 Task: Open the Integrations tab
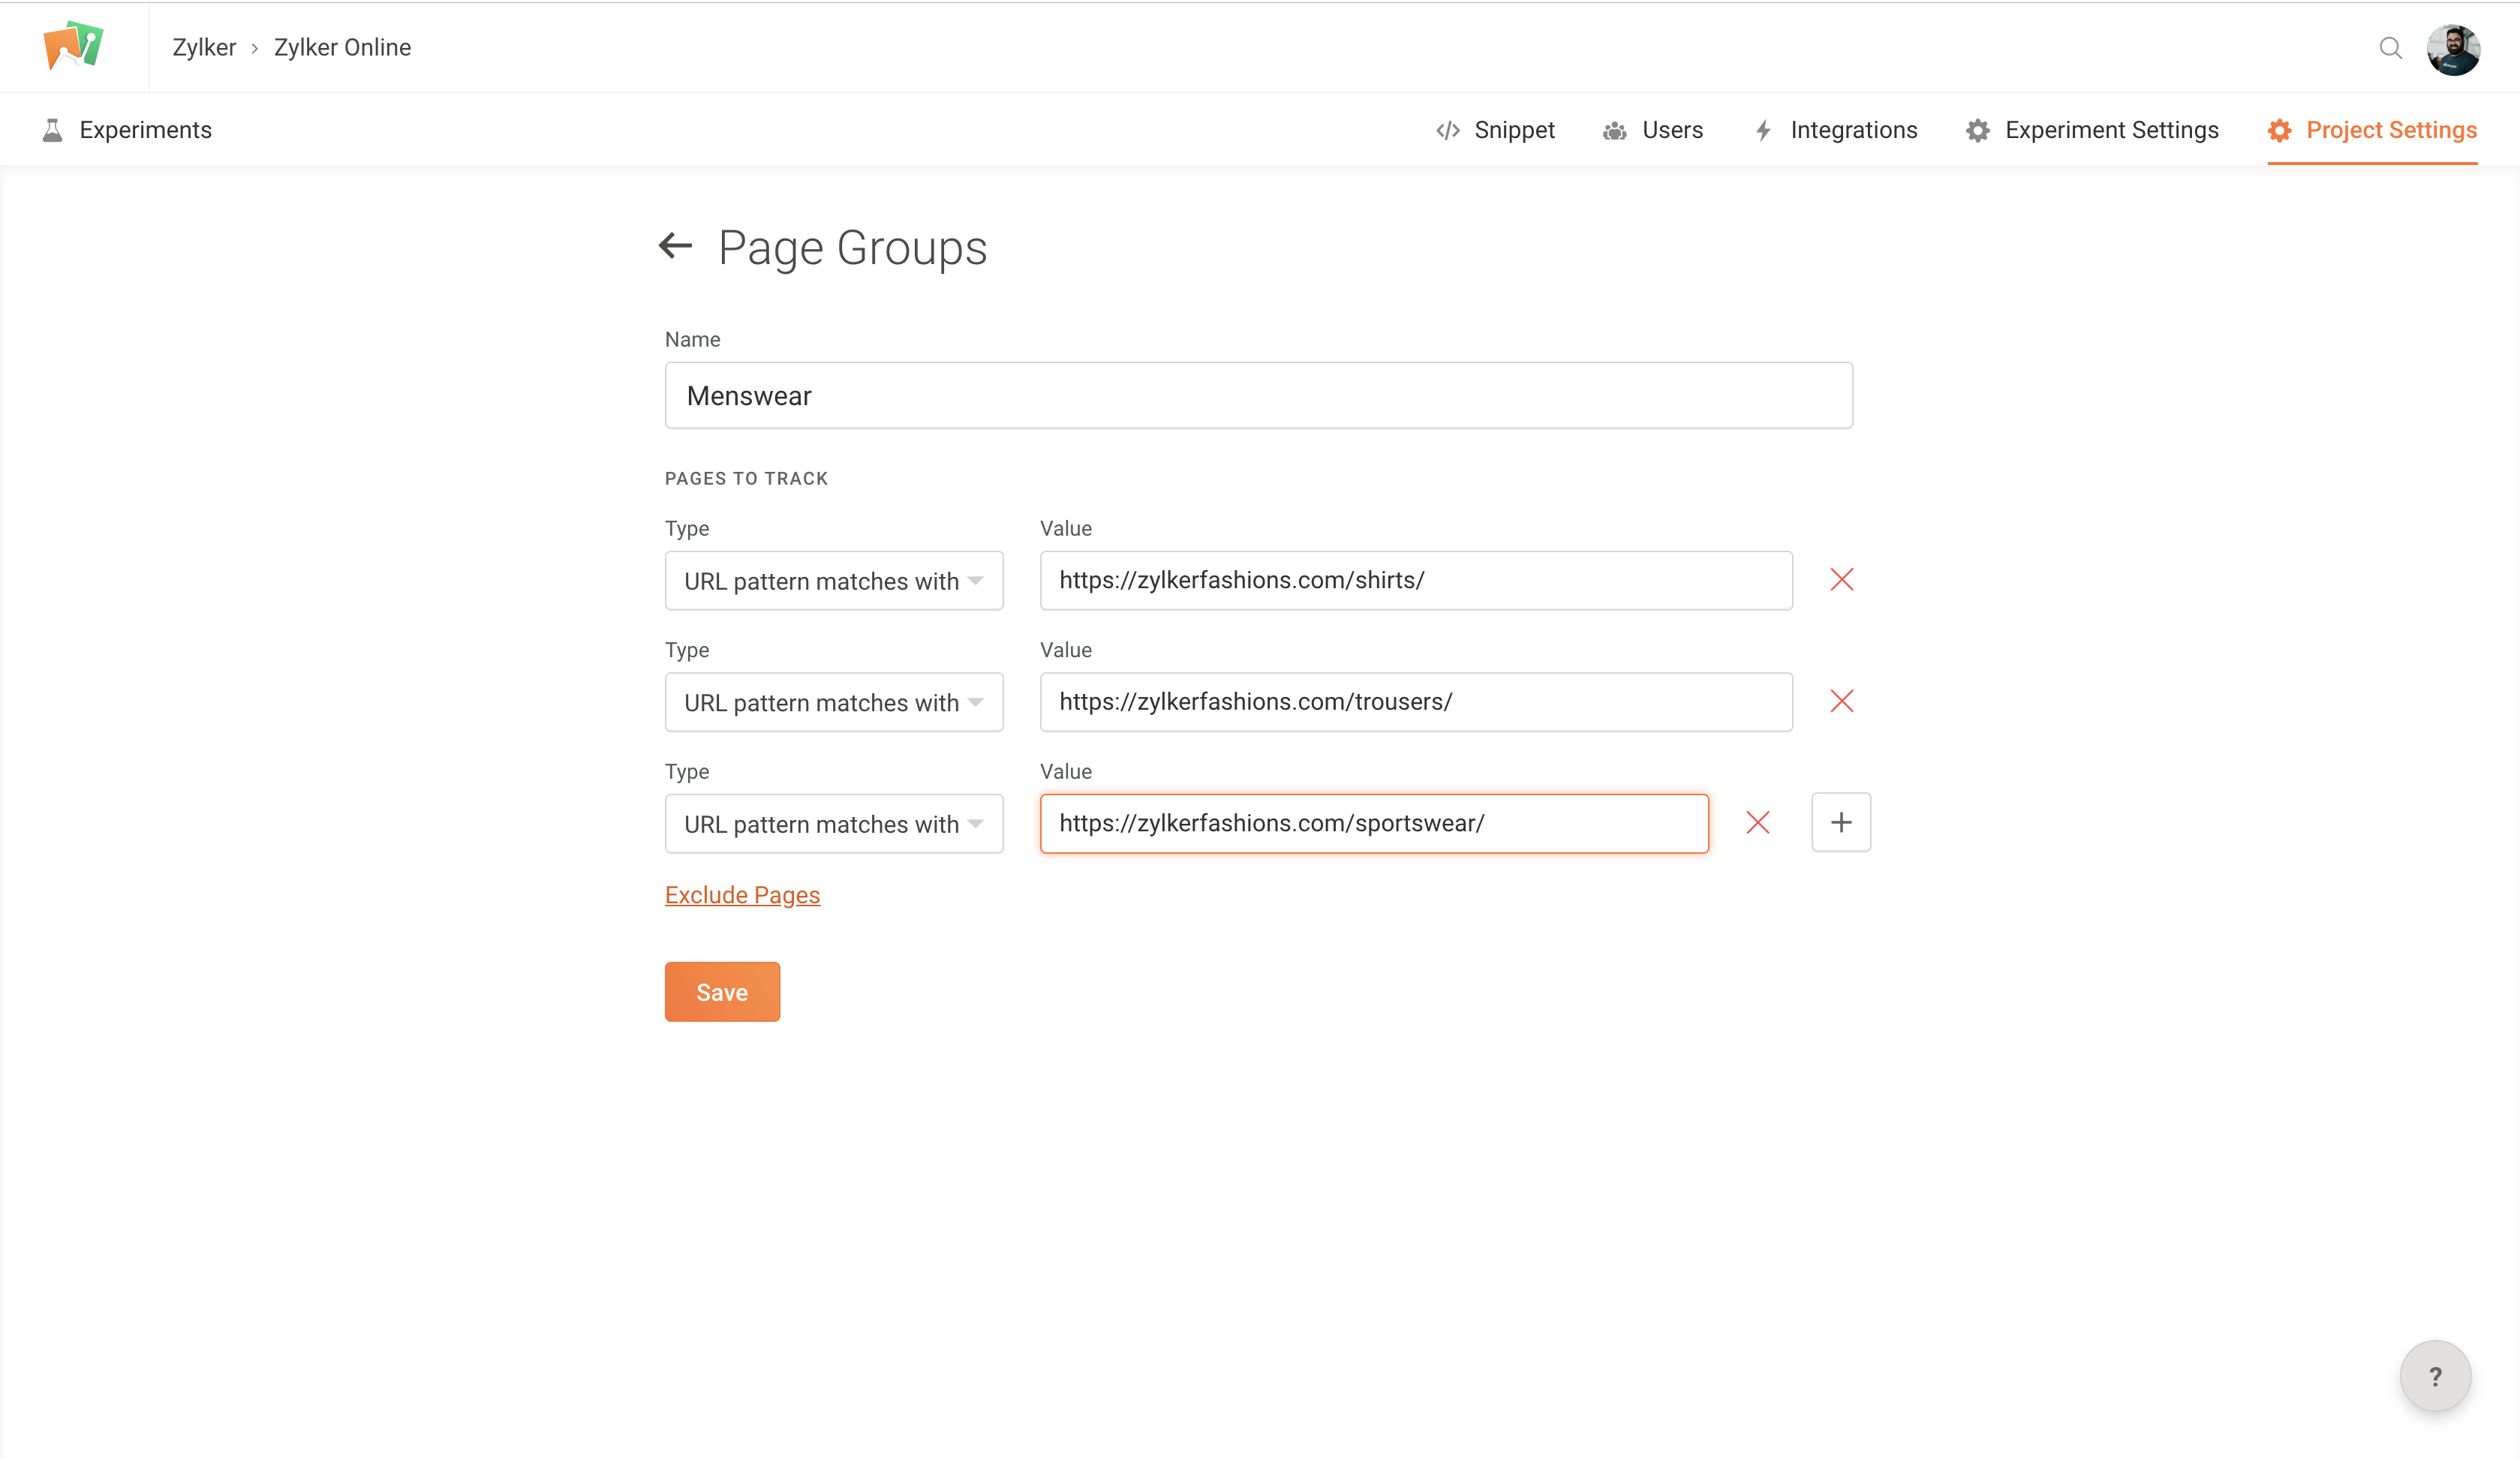click(x=1835, y=130)
